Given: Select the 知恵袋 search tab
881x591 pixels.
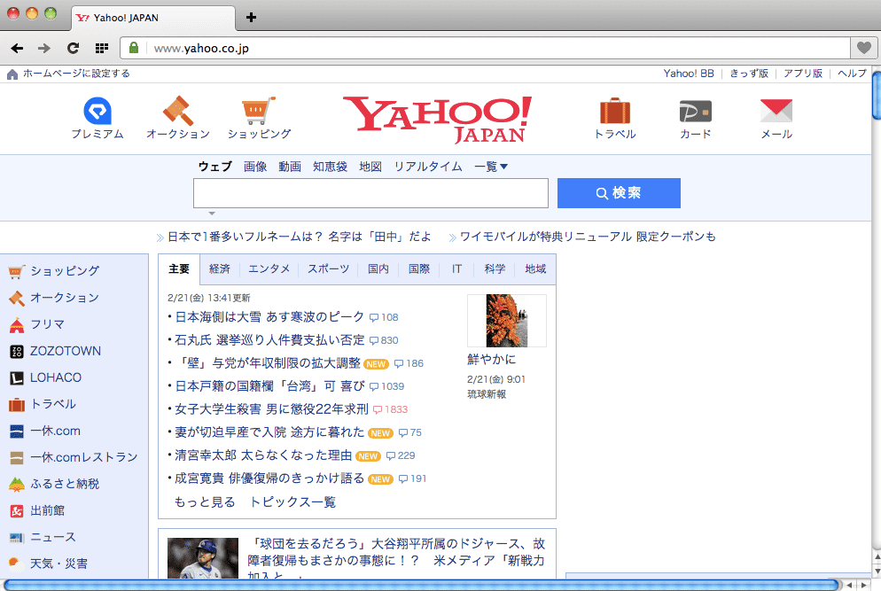Looking at the screenshot, I should [x=330, y=167].
